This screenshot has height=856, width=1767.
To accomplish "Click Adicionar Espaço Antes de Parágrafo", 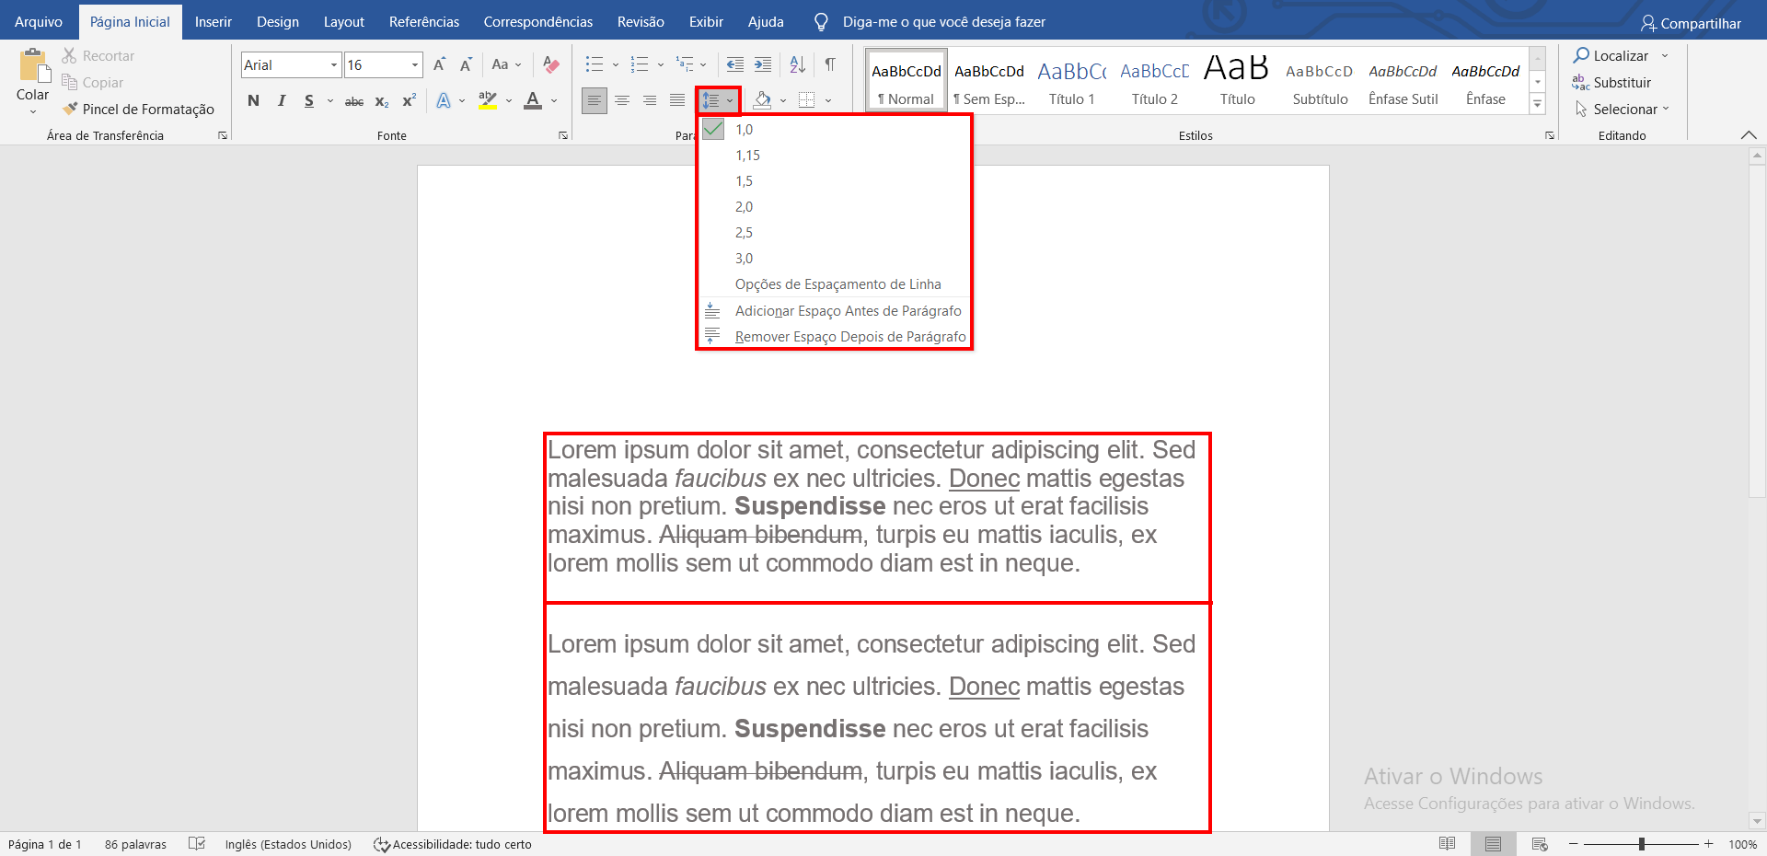I will pos(847,310).
